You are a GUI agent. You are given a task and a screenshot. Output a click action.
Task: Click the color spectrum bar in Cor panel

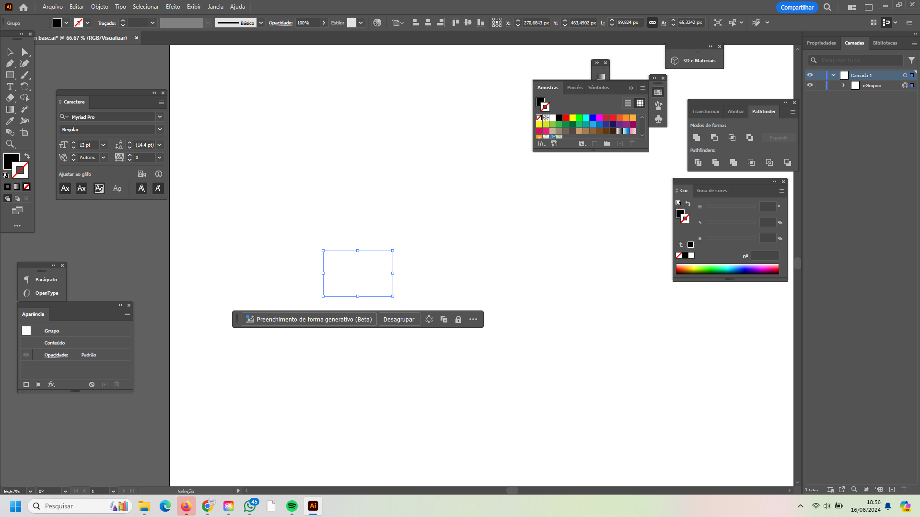click(727, 269)
